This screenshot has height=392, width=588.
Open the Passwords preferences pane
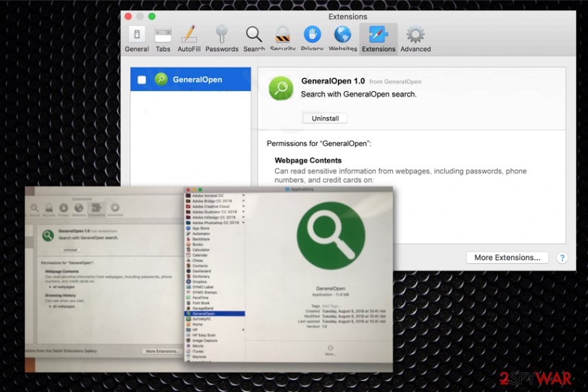tap(221, 39)
